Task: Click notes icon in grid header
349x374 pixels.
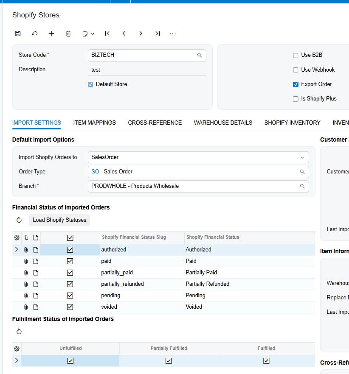Action: pyautogui.click(x=36, y=237)
